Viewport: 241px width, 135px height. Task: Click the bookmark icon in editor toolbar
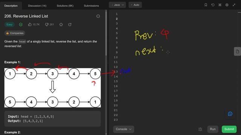pyautogui.click(x=206, y=5)
